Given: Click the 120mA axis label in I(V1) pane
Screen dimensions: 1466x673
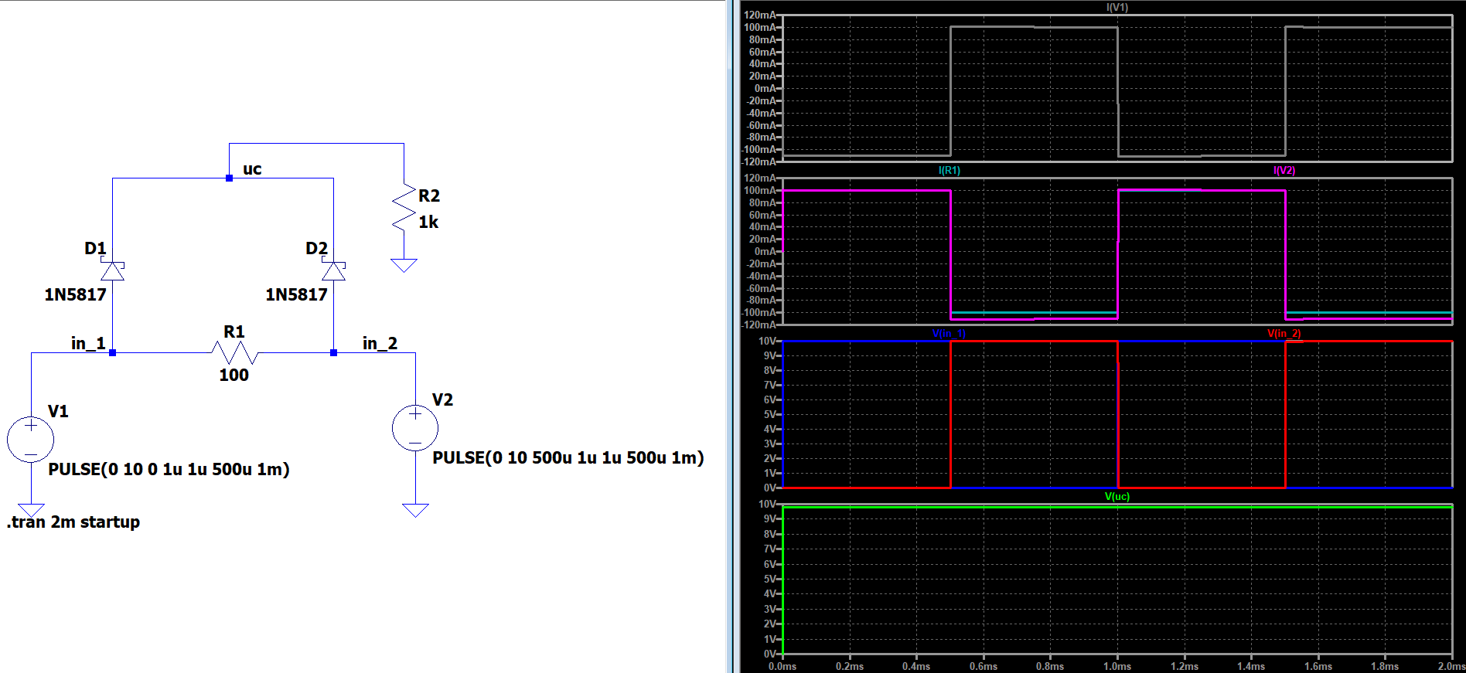Looking at the screenshot, I should pos(760,15).
